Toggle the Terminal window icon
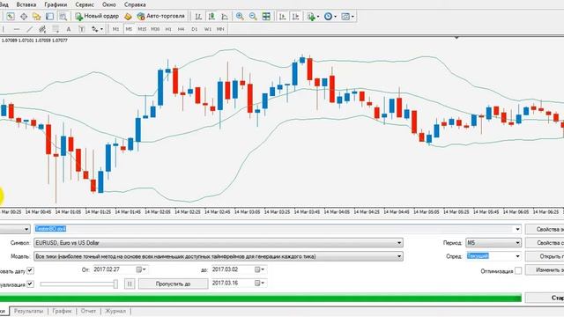 tap(49, 17)
